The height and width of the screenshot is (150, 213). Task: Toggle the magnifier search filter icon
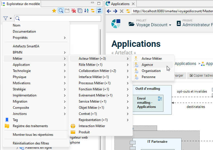tap(60, 11)
